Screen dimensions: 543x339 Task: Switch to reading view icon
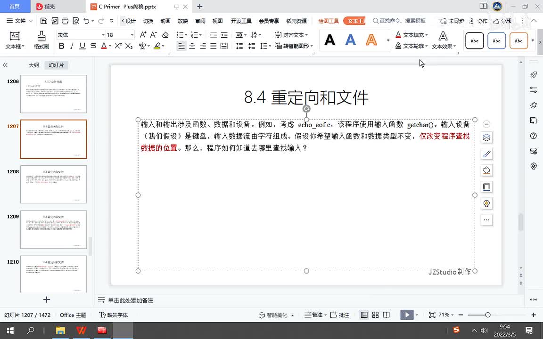(x=386, y=315)
